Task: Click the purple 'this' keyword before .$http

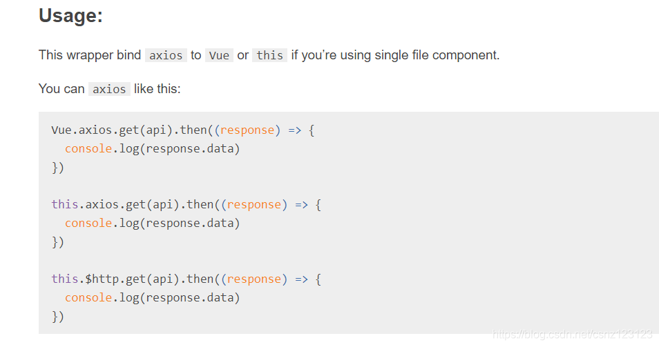Action: (65, 279)
